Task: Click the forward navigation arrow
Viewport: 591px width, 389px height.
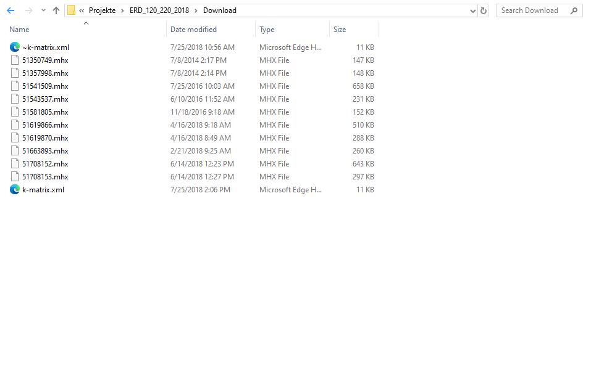Action: 28,10
